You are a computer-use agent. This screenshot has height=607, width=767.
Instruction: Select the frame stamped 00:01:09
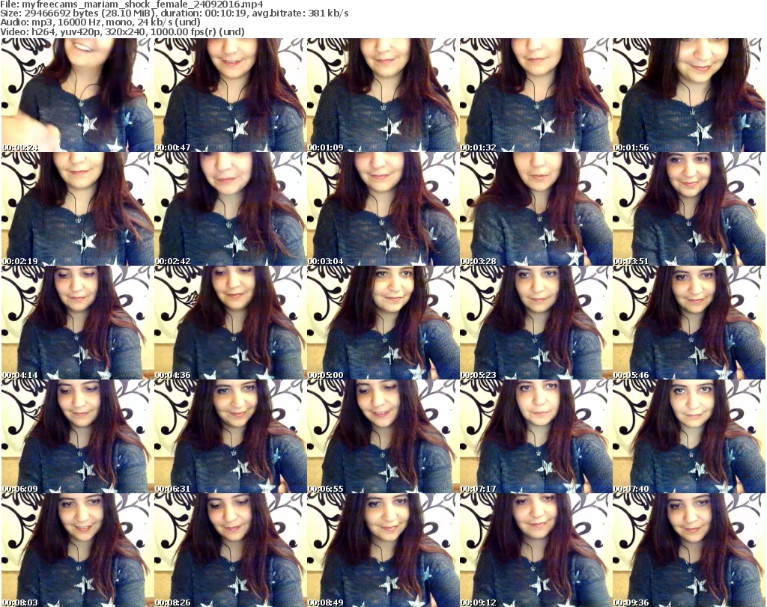click(x=383, y=95)
